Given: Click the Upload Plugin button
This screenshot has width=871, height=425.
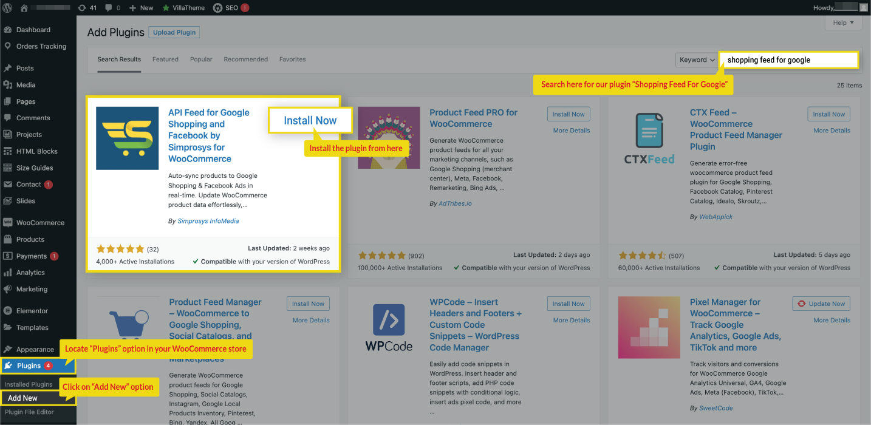Looking at the screenshot, I should [x=174, y=33].
